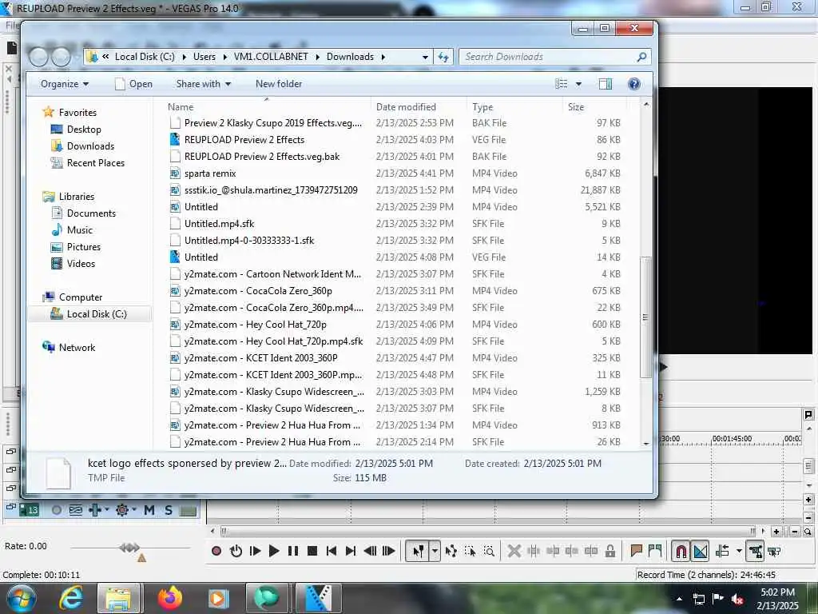Viewport: 818px width, 614px height.
Task: Step to Next Frame in VEGAS
Action: tap(389, 551)
